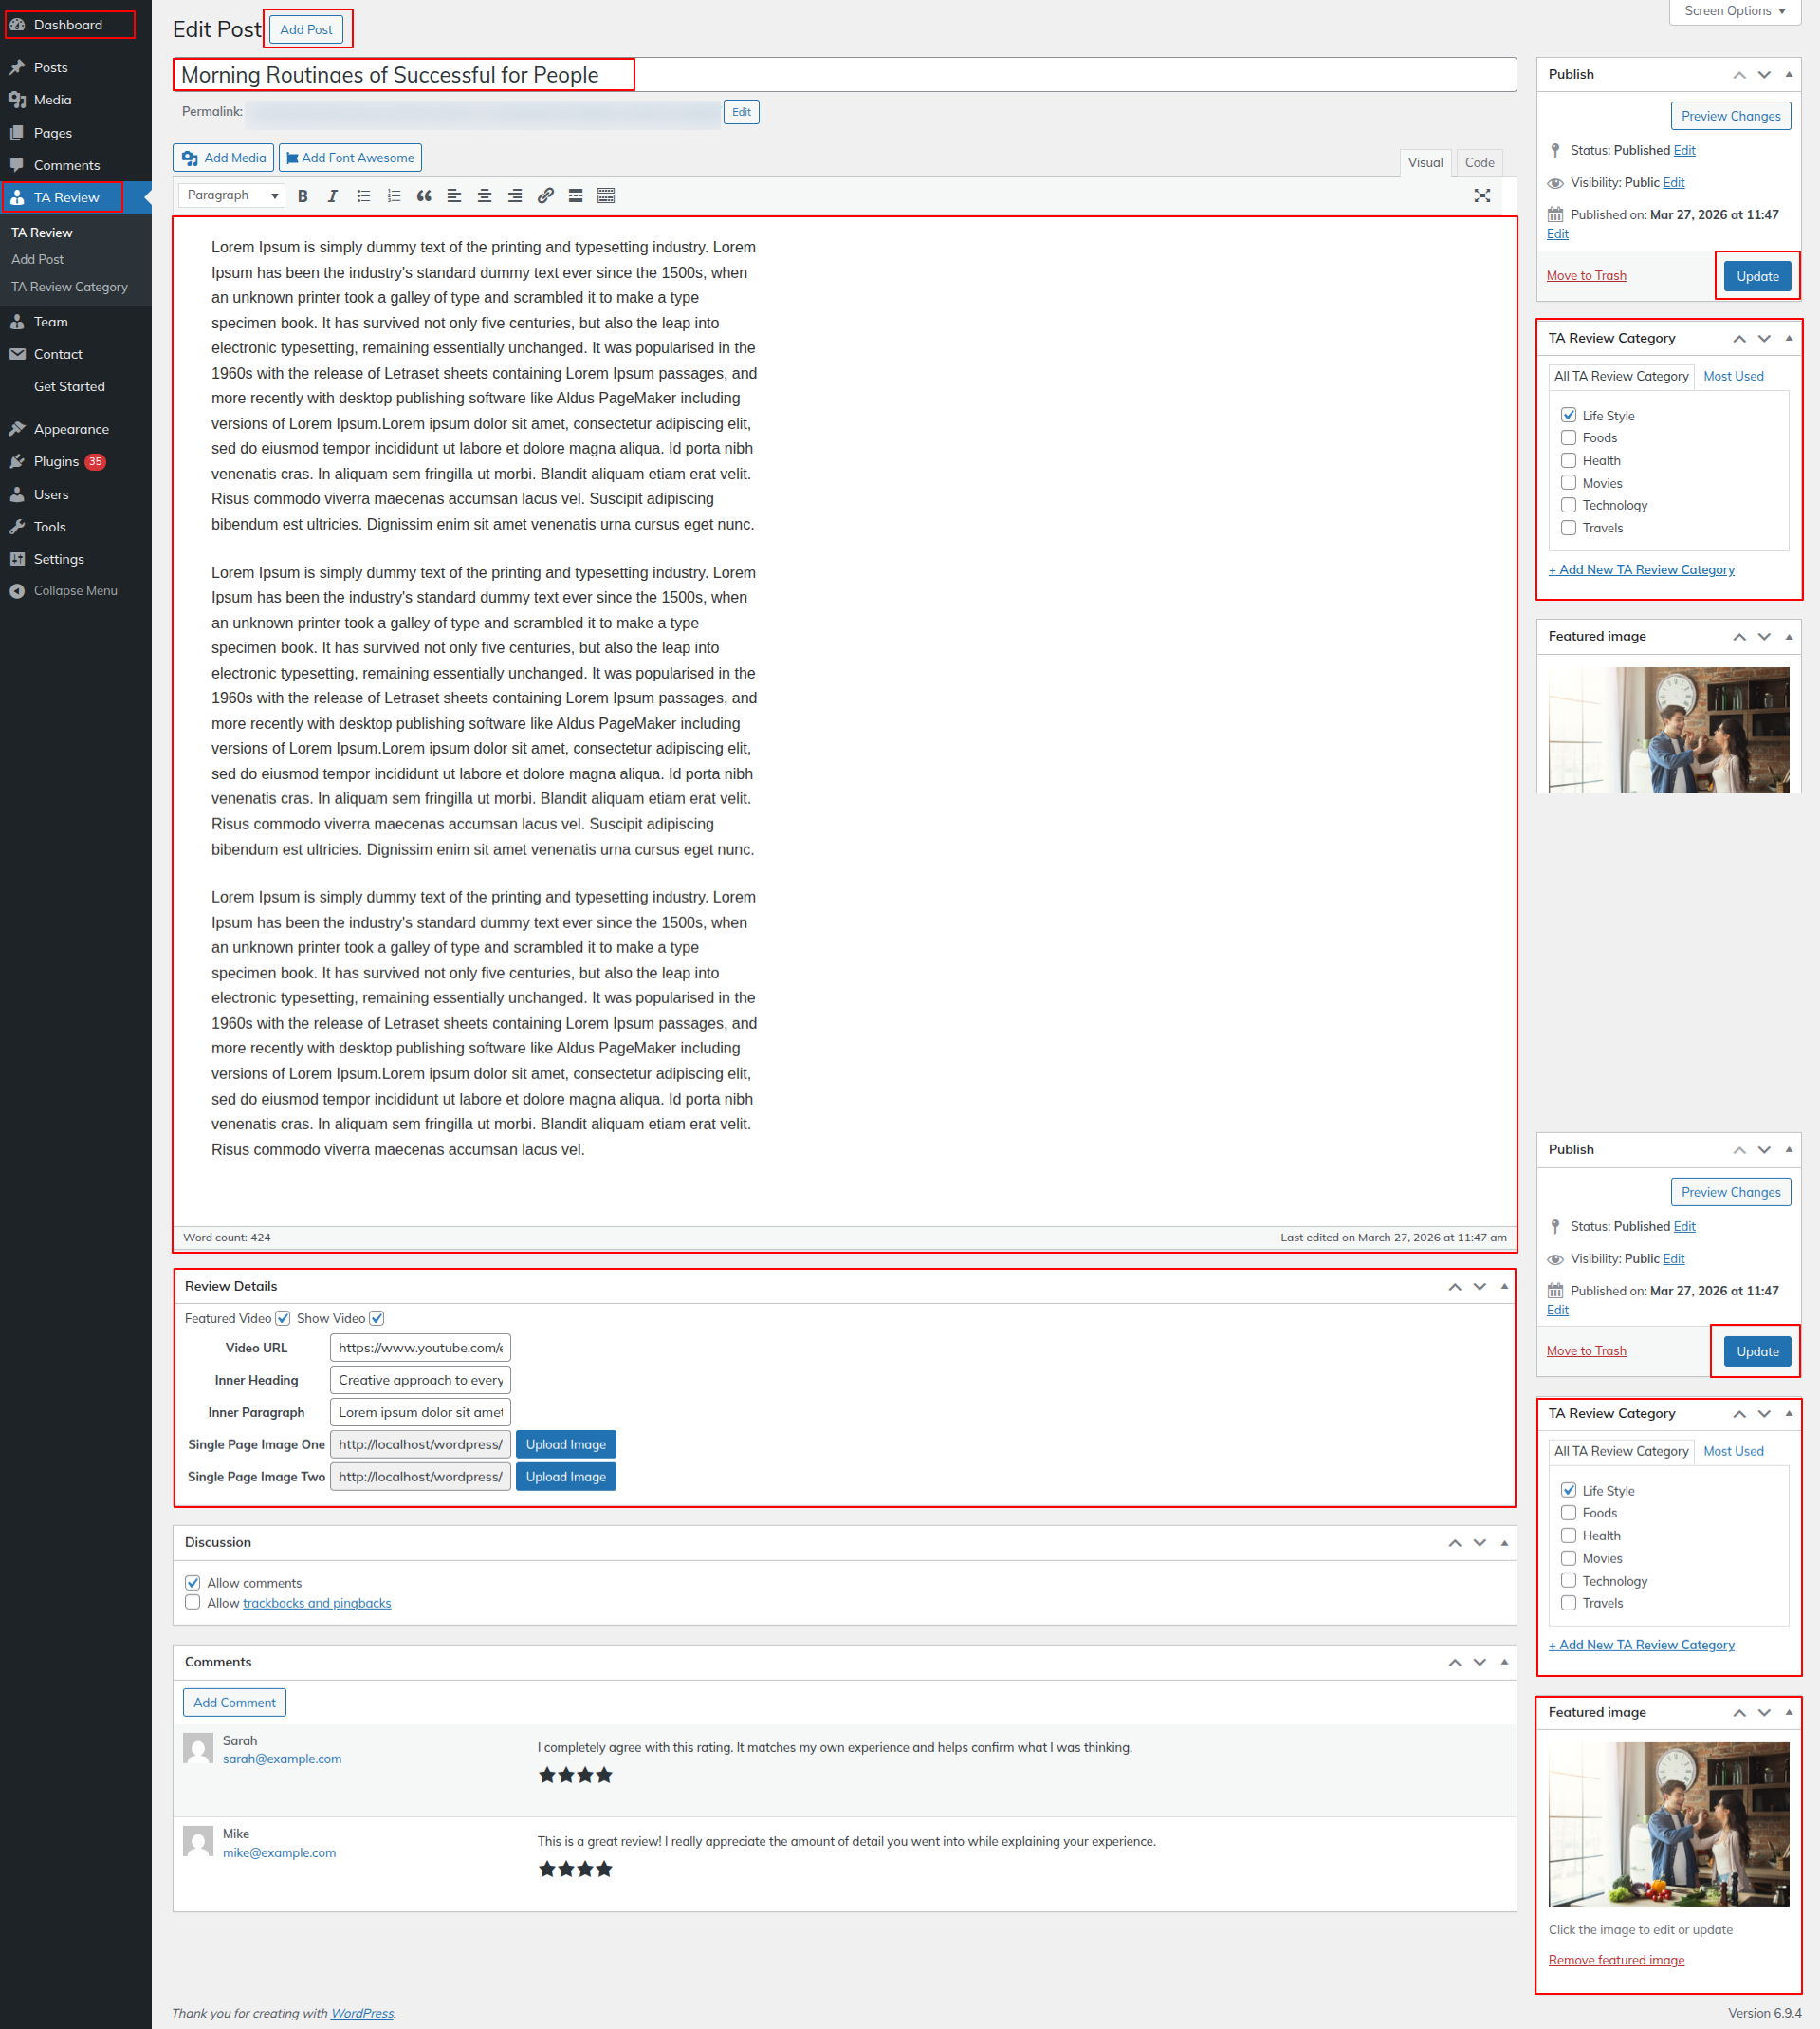Open distraction-free fullscreen editor mode
Viewport: 1820px width, 2029px height.
click(x=1481, y=196)
